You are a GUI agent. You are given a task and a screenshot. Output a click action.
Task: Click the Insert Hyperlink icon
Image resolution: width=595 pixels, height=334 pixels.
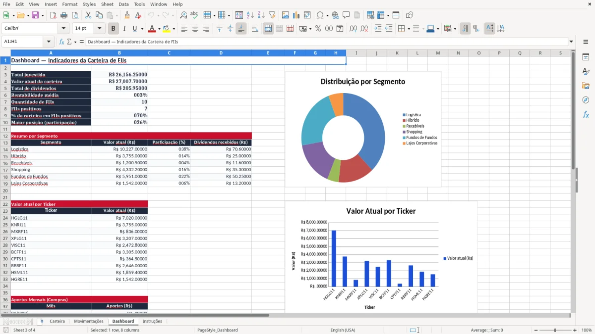coord(335,15)
